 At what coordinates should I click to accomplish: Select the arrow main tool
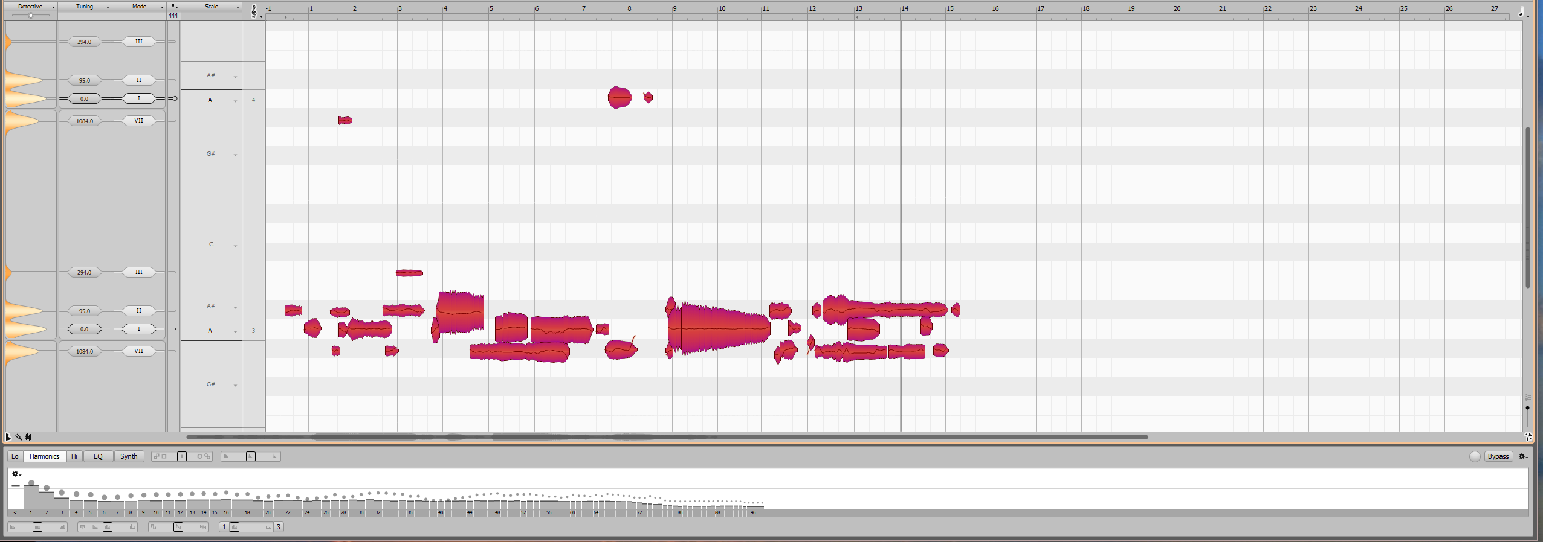click(x=8, y=437)
